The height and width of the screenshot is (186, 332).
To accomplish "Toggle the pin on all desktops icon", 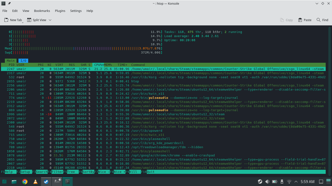I will point(9,3).
